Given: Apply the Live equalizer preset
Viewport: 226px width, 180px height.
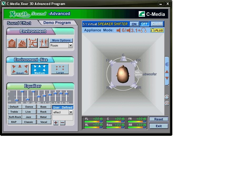Looking at the screenshot, I should coord(29,112).
